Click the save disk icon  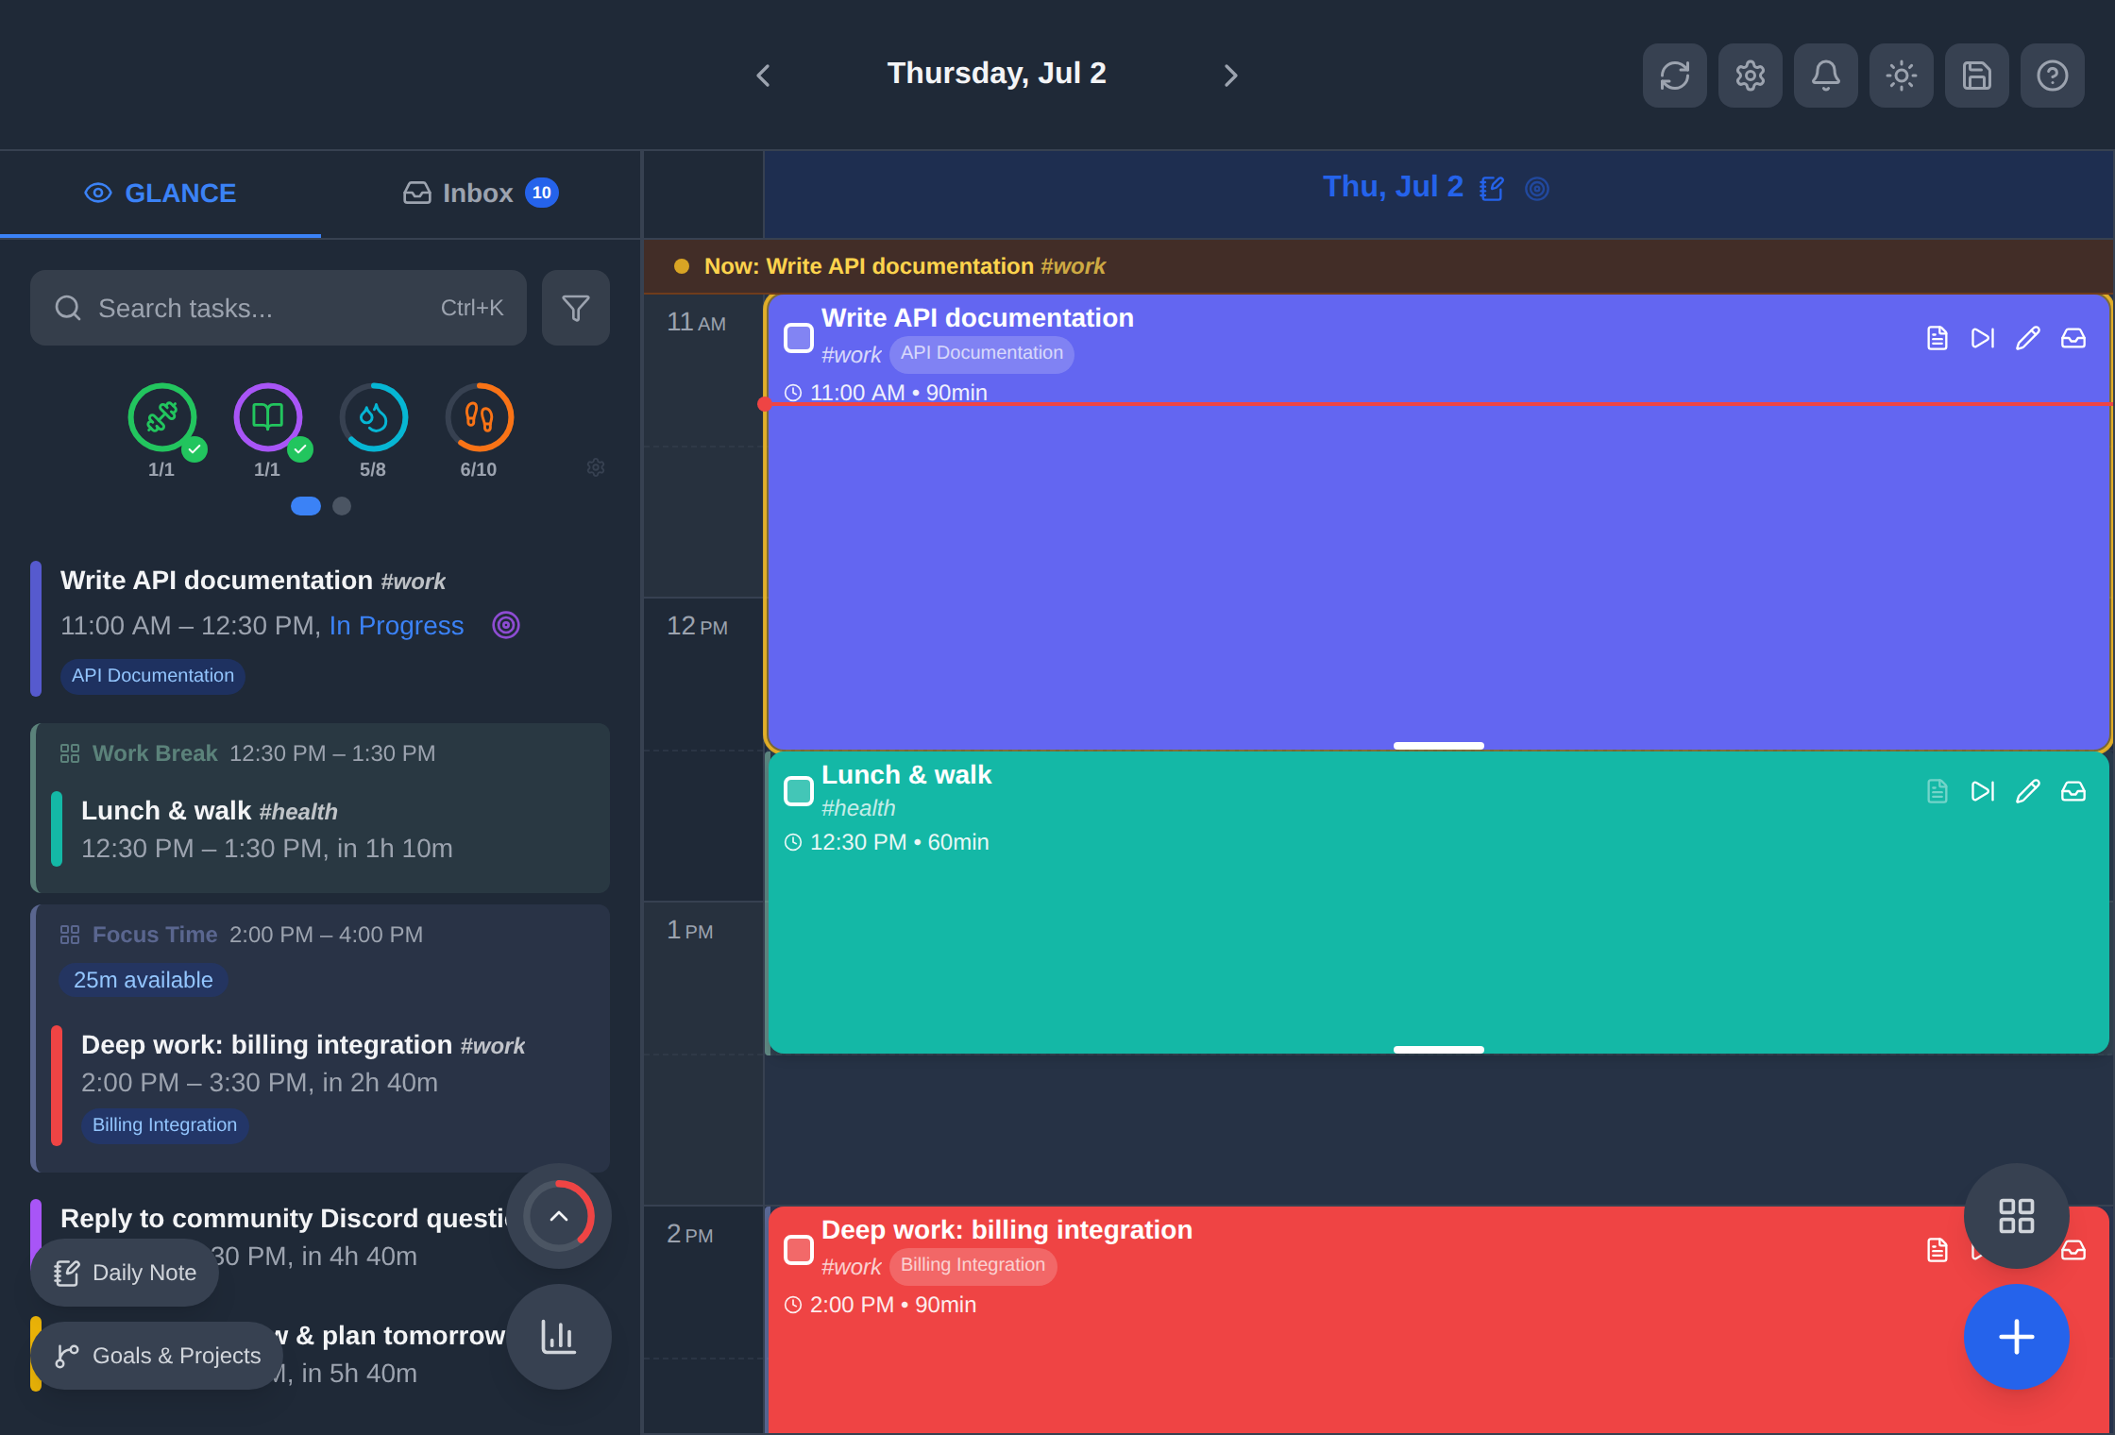click(x=1976, y=76)
